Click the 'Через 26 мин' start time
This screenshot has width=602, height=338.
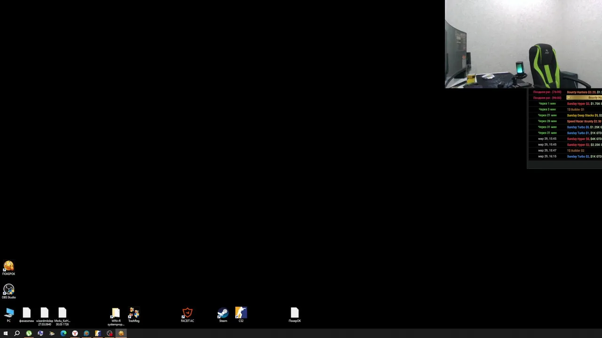pos(547,121)
